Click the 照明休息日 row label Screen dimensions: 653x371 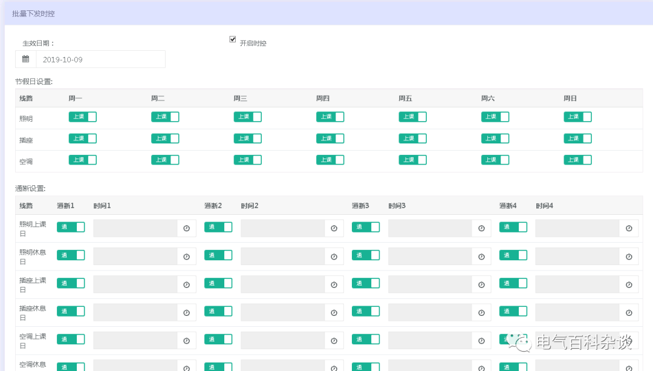click(x=33, y=257)
